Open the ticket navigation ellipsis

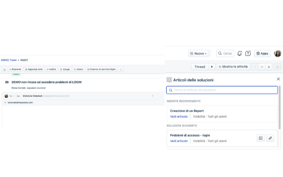(262, 67)
